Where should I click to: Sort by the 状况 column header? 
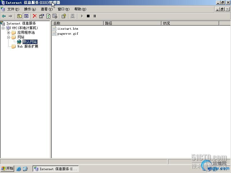click(190, 23)
